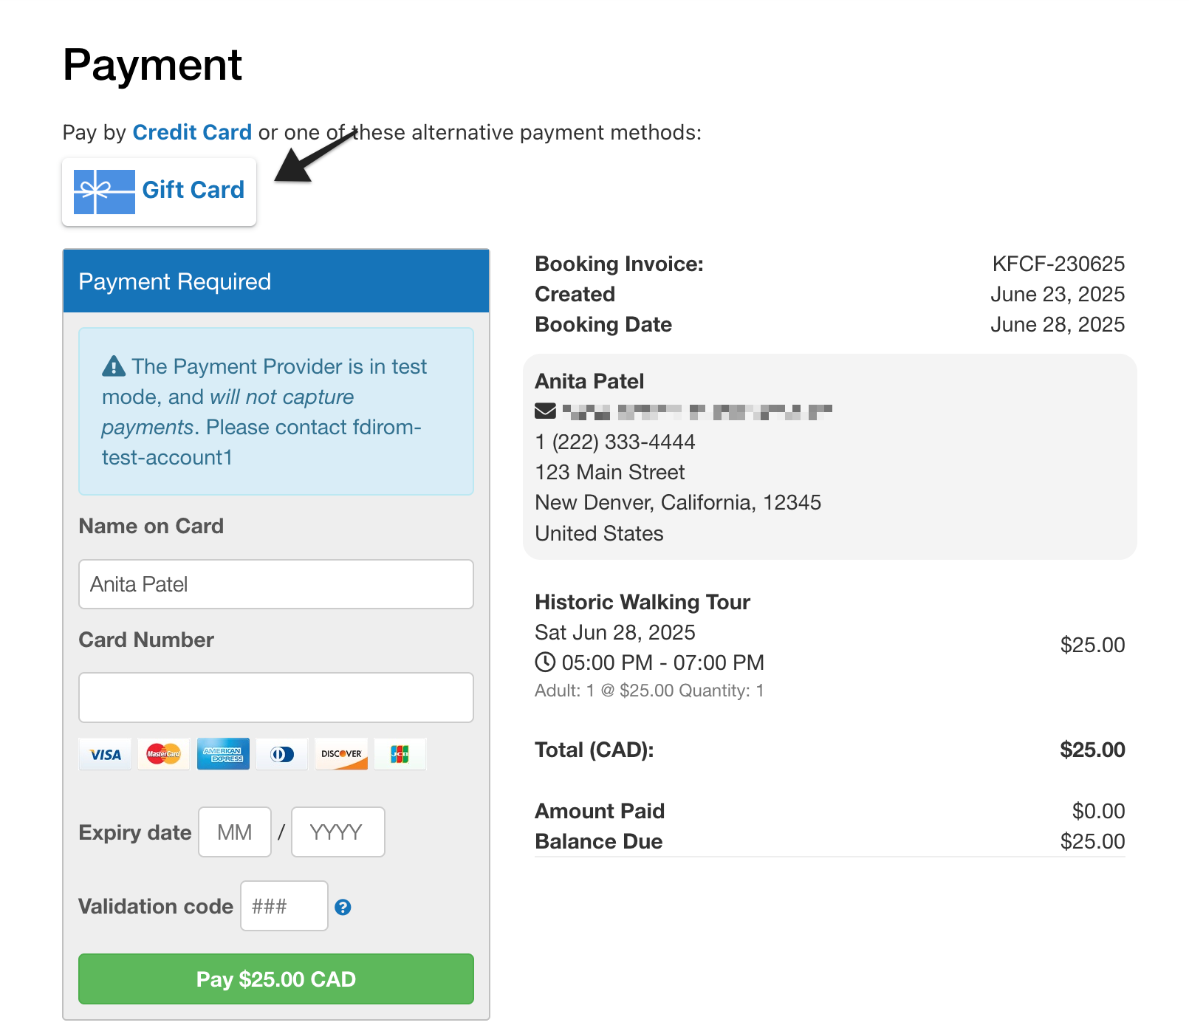Click the tour date Sat Jun 28, 2025
The height and width of the screenshot is (1031, 1189).
(615, 632)
